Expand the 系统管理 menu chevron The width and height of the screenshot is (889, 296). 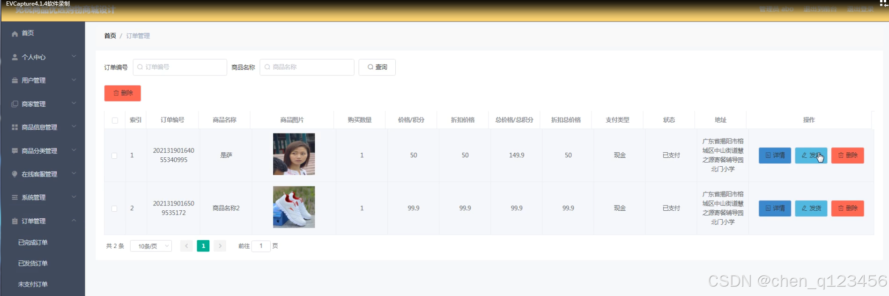click(74, 197)
